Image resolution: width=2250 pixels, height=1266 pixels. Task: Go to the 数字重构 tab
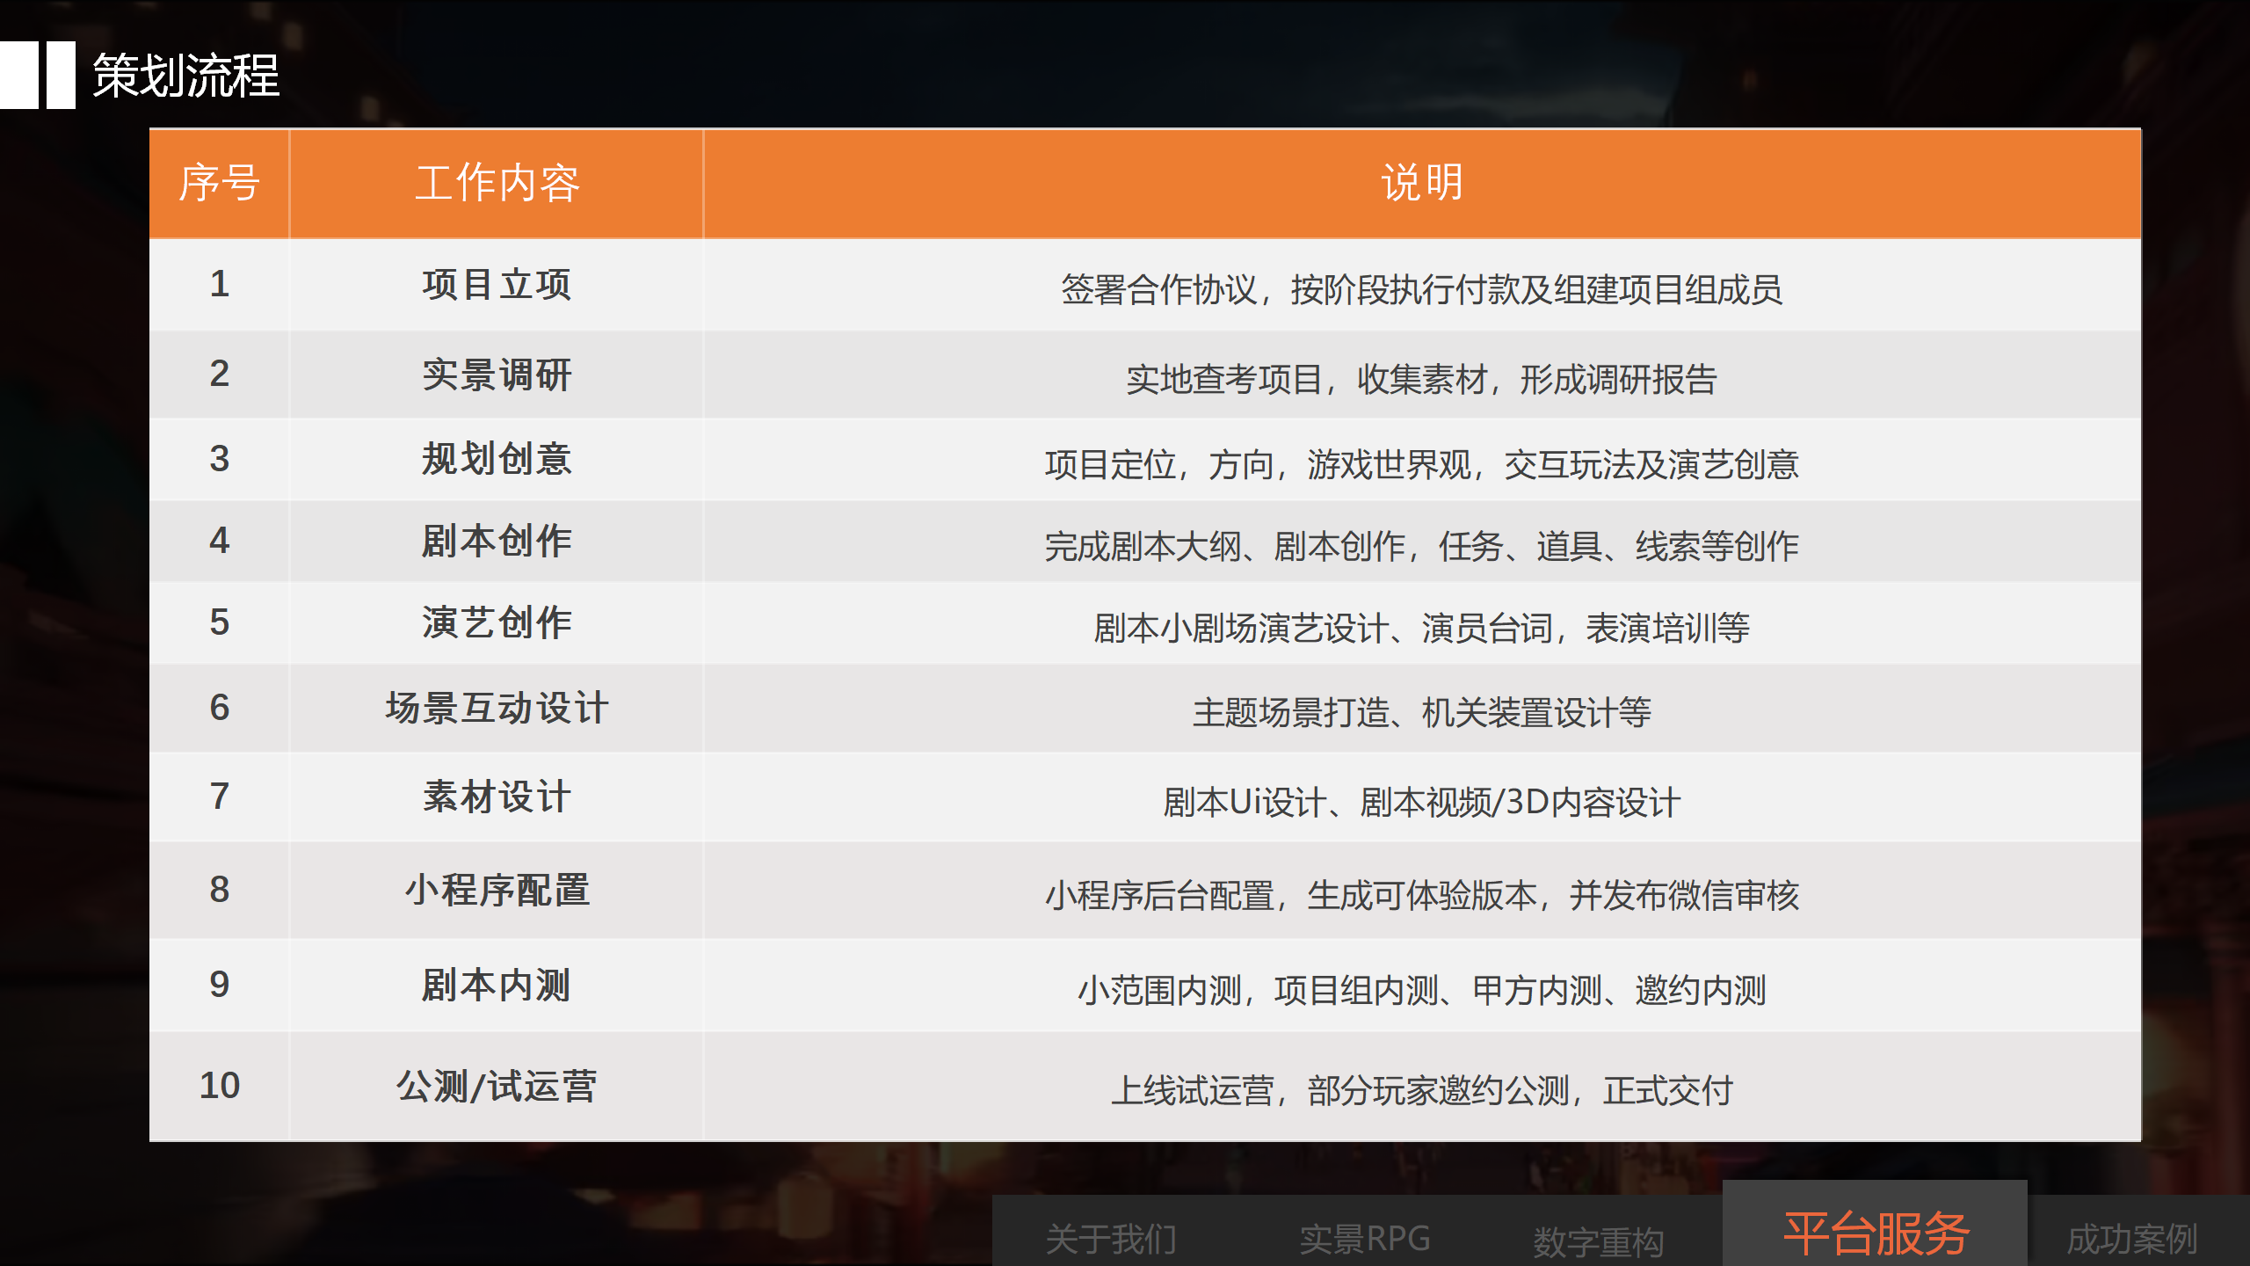tap(1599, 1241)
